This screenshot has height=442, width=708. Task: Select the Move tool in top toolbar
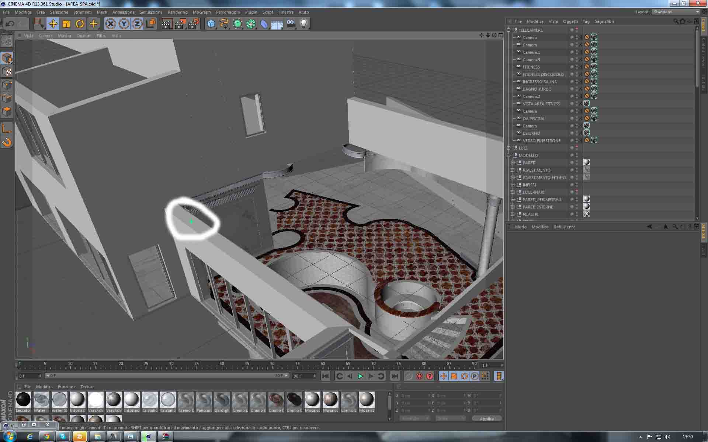(53, 24)
